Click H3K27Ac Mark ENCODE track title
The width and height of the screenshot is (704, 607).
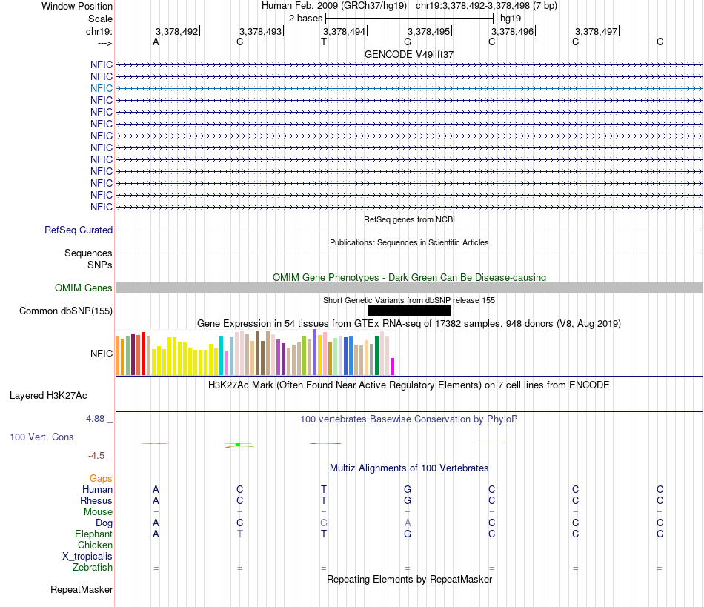pyautogui.click(x=408, y=385)
